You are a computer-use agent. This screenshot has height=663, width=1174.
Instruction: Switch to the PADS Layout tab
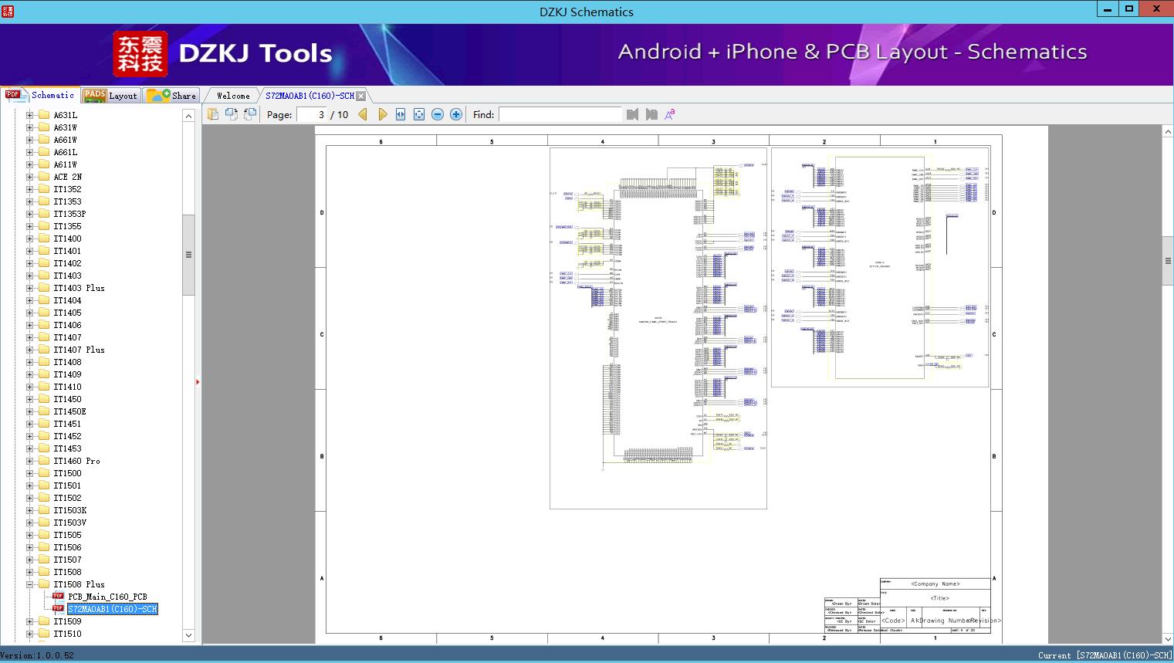[x=110, y=96]
